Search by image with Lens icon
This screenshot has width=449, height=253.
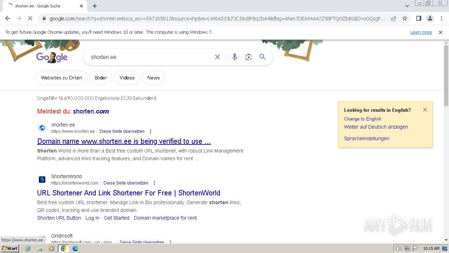tap(249, 57)
